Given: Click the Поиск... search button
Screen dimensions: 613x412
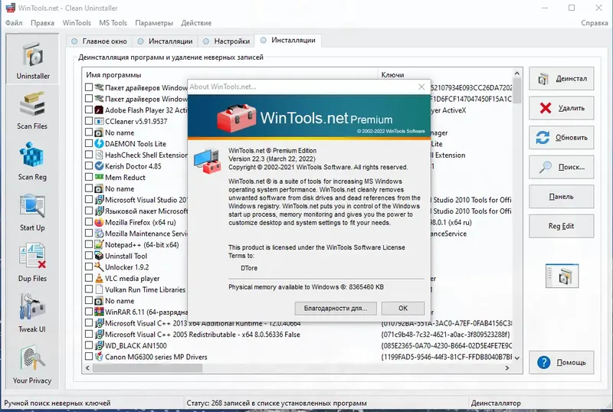Looking at the screenshot, I should 562,167.
